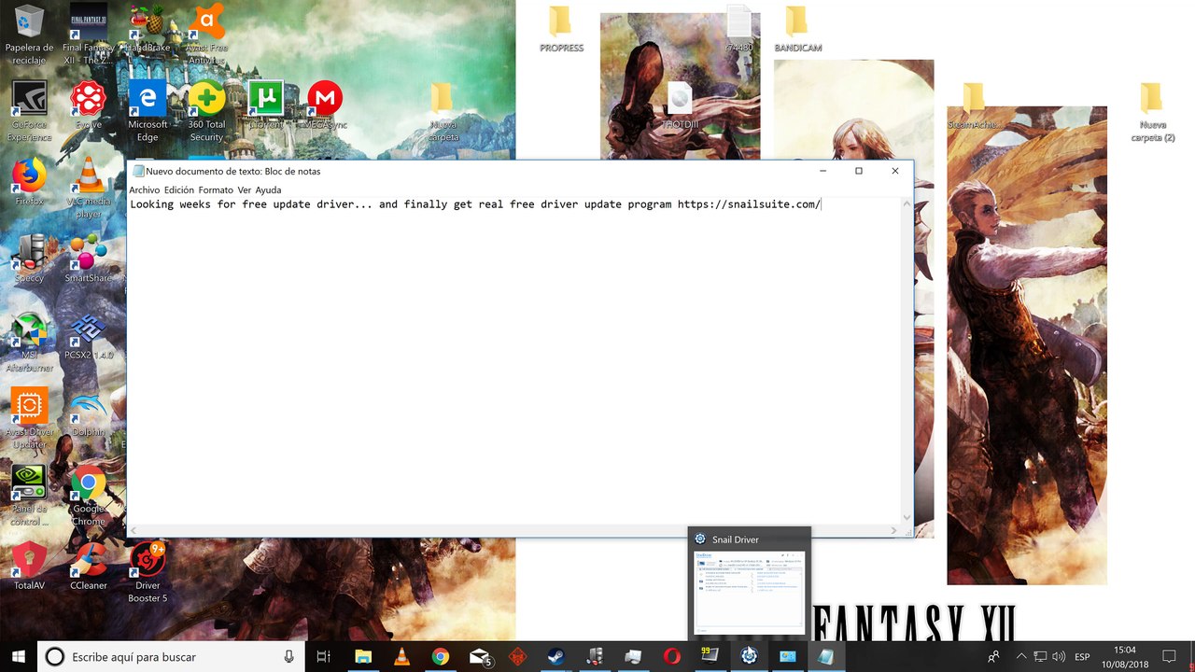Open the Speccy desktop shortcut
This screenshot has width=1195, height=672.
coord(29,258)
